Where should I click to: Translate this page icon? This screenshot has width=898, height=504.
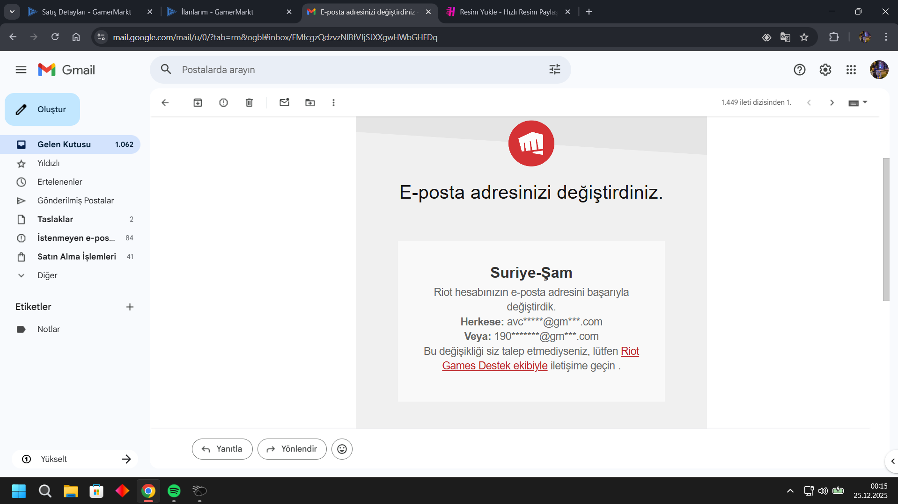pos(786,37)
